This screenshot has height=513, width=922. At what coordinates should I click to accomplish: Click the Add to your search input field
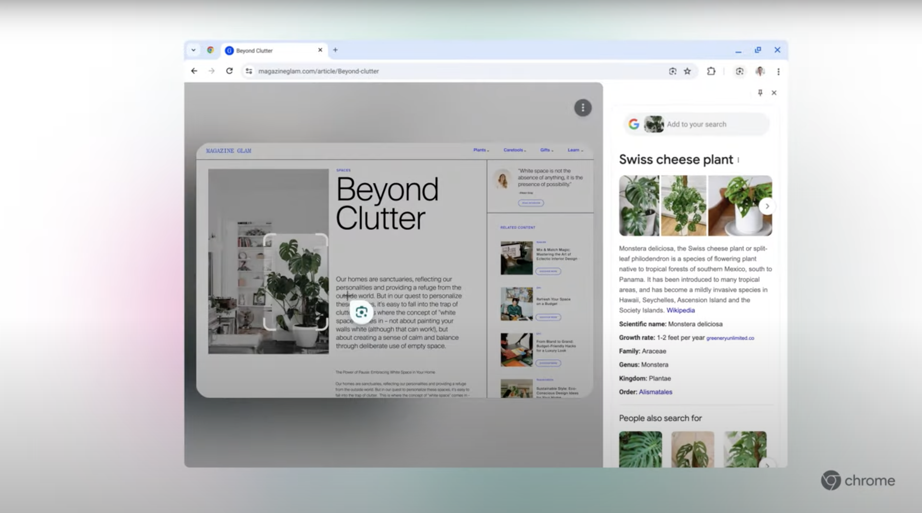(697, 124)
